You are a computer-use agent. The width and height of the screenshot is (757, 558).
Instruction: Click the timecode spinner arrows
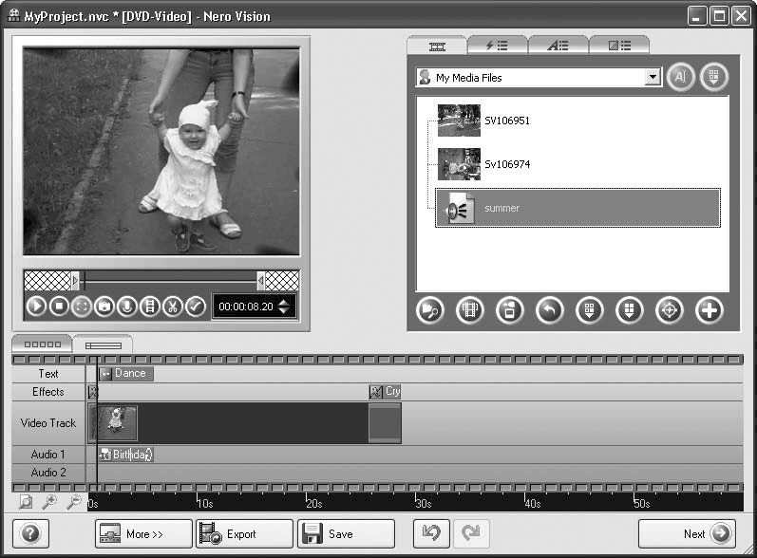[284, 307]
